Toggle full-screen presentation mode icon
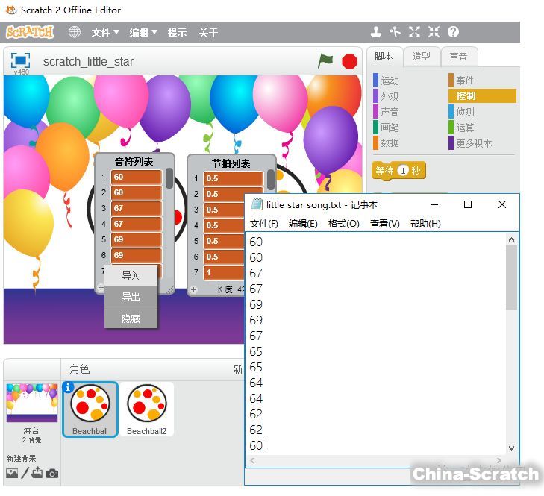This screenshot has width=544, height=496. click(x=20, y=60)
